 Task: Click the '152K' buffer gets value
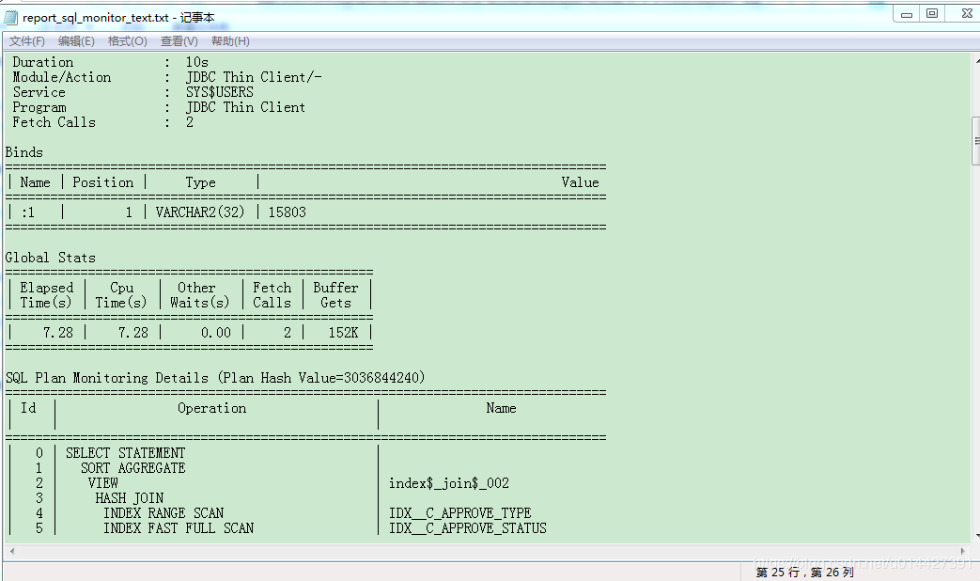[344, 333]
